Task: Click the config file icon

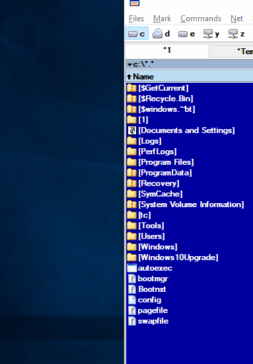Action: click(132, 300)
